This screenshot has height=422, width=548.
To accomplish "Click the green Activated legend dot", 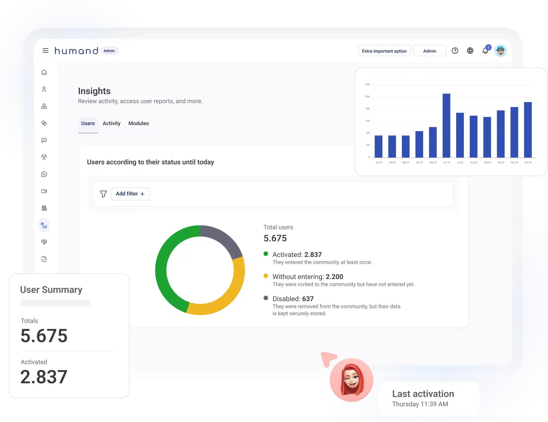I will point(266,254).
